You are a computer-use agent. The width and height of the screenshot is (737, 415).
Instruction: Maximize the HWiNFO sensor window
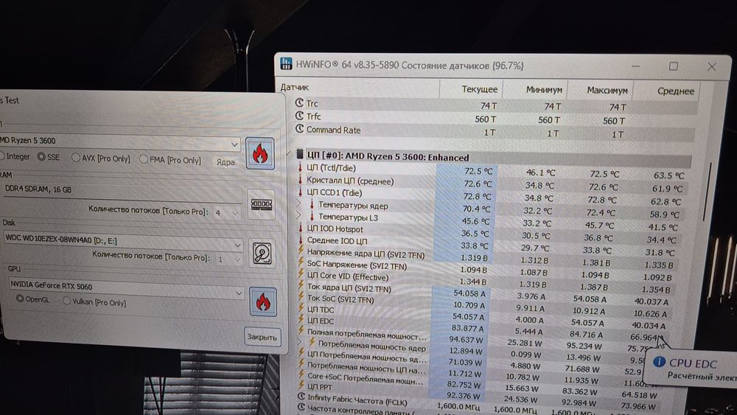pyautogui.click(x=673, y=66)
